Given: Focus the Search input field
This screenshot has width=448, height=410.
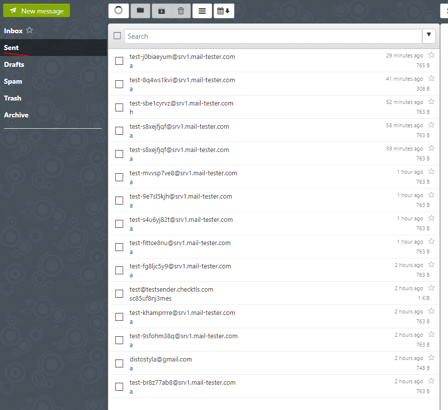Looking at the screenshot, I should tap(273, 36).
